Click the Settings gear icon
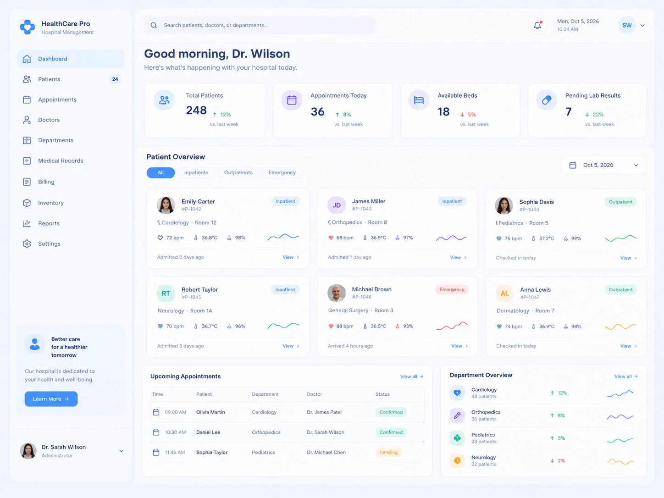664x498 pixels. [x=27, y=243]
